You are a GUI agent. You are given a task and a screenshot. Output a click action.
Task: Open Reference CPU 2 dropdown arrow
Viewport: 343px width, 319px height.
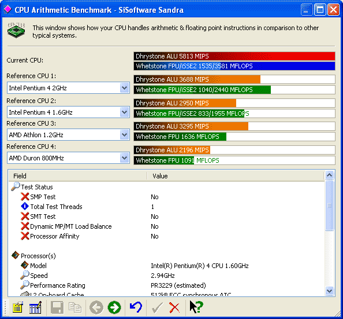coord(125,112)
